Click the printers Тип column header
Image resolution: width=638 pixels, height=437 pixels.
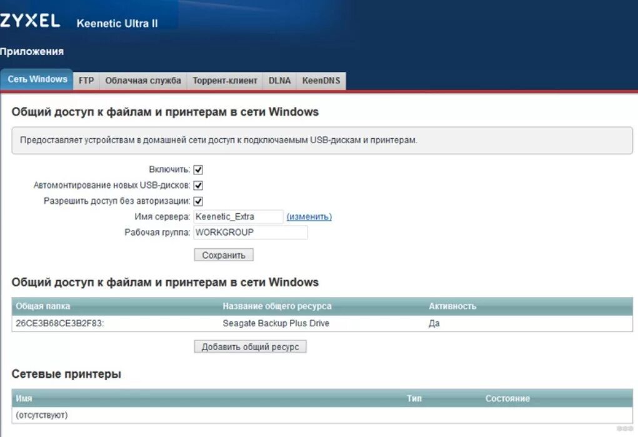(x=414, y=399)
